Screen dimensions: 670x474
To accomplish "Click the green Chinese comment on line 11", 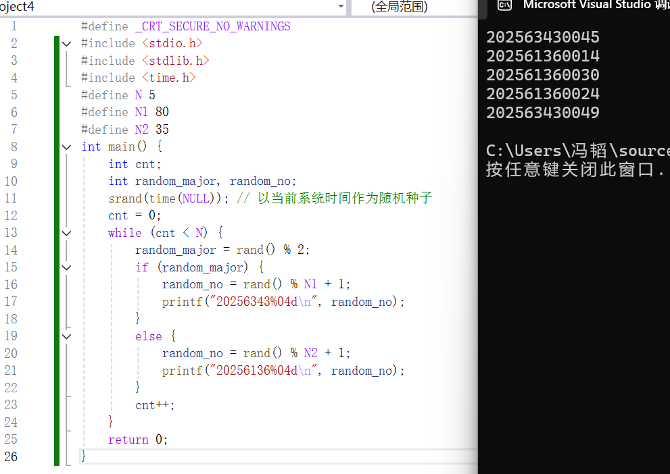I will click(x=335, y=198).
